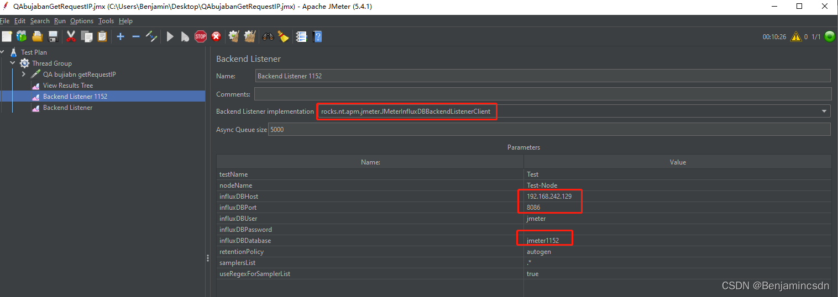Click the warning triangle log indicator
This screenshot has width=838, height=297.
[x=796, y=36]
